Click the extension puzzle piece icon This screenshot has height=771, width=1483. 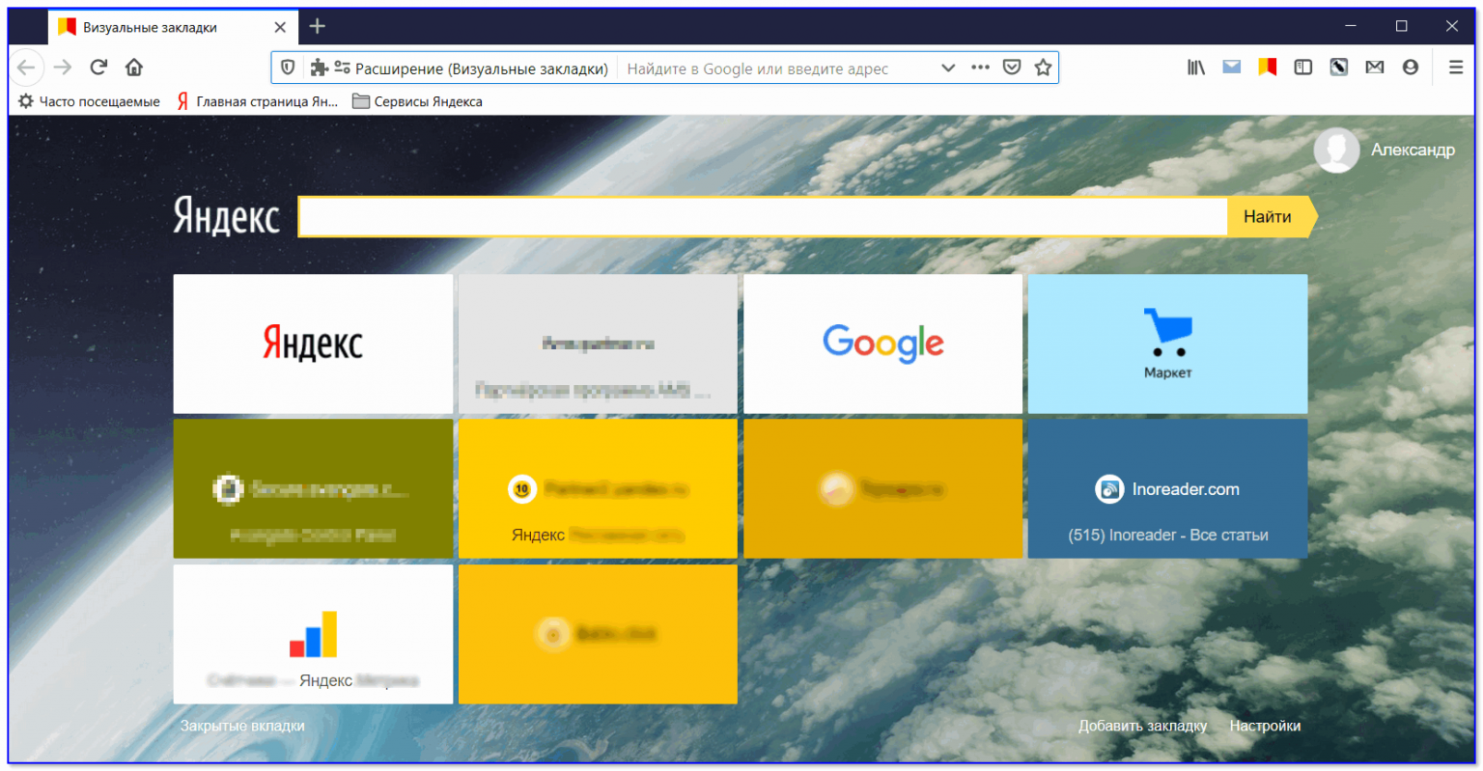pos(319,68)
